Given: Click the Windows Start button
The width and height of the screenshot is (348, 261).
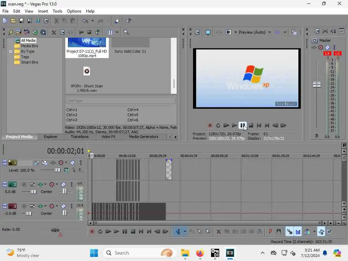Looking at the screenshot, I should (94, 253).
